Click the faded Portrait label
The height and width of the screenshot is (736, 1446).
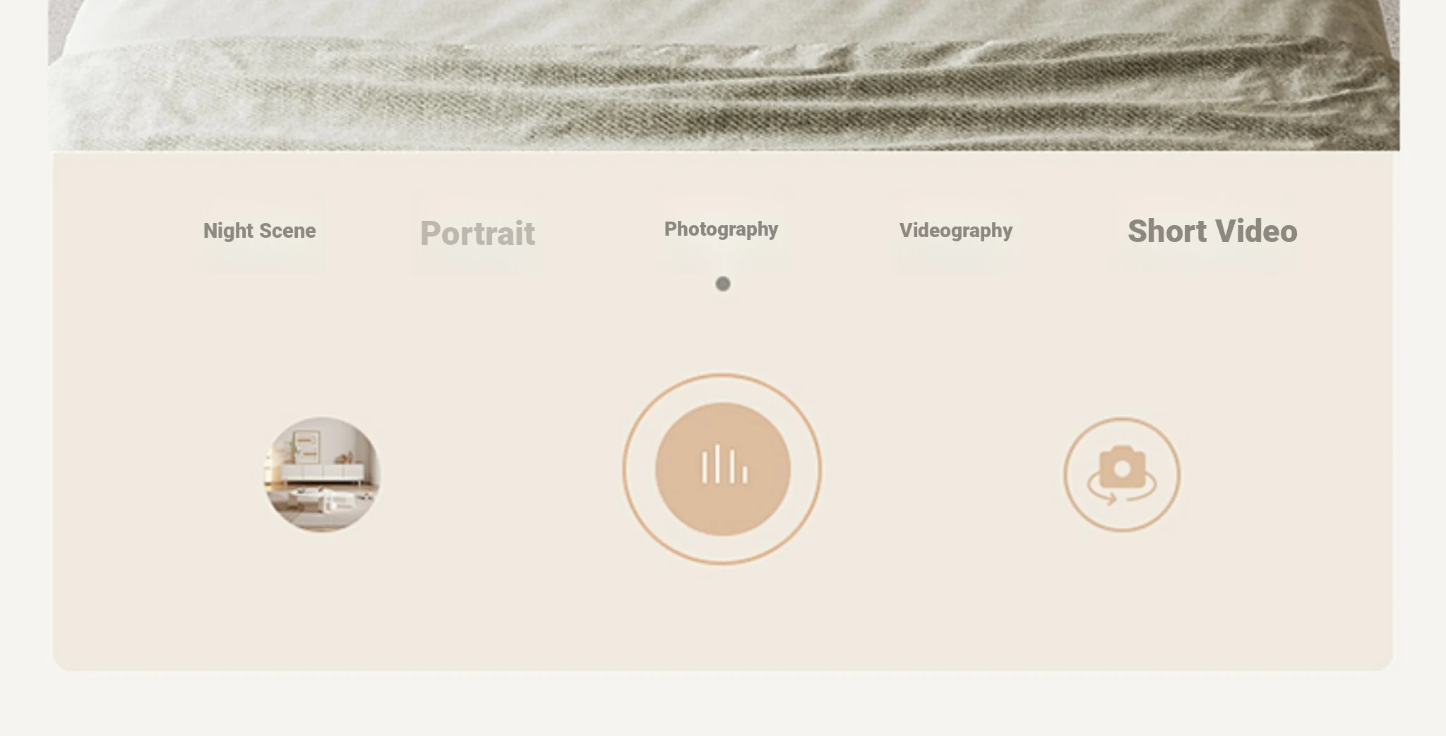click(477, 234)
